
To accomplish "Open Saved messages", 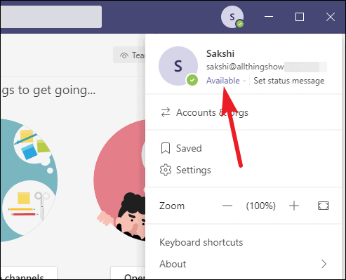I will coord(244,148).
